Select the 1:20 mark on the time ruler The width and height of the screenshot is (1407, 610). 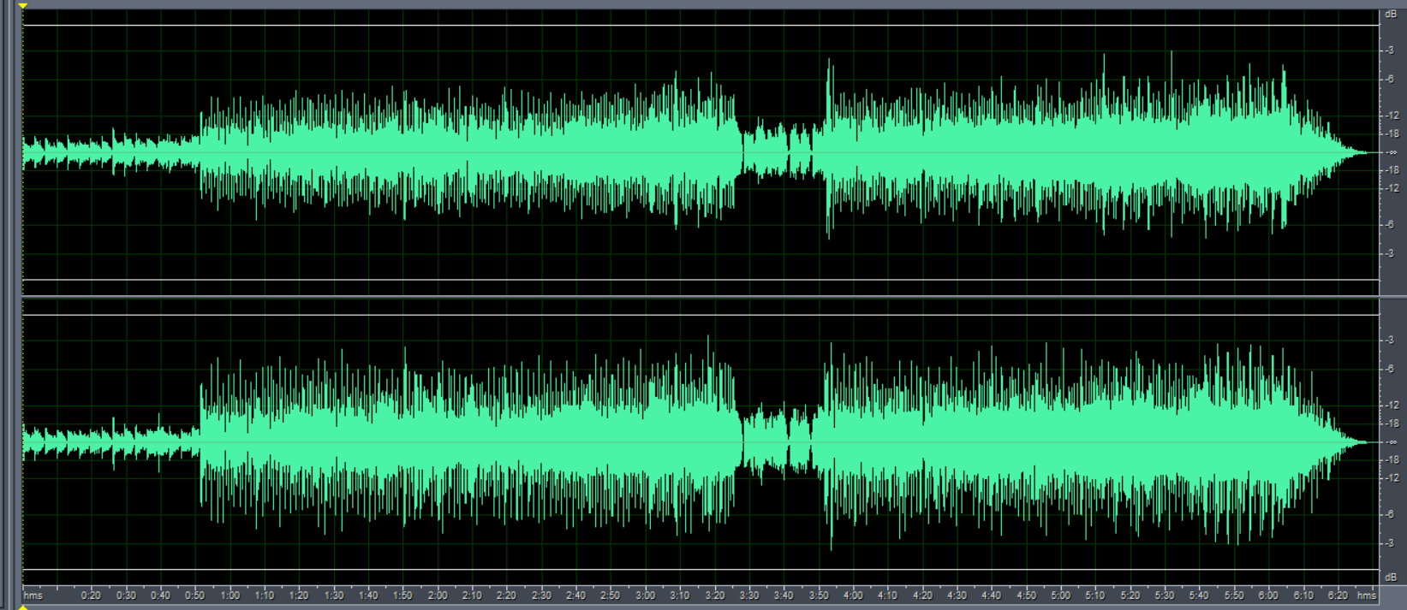299,595
